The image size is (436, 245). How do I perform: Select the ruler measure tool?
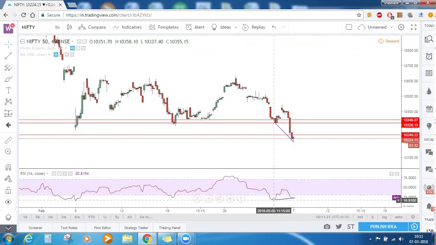9,140
